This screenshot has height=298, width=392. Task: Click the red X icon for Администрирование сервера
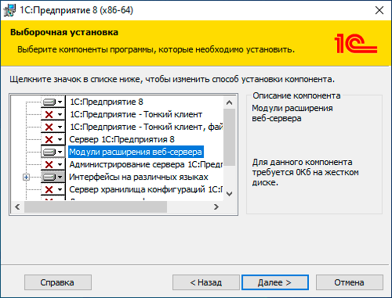pyautogui.click(x=49, y=164)
